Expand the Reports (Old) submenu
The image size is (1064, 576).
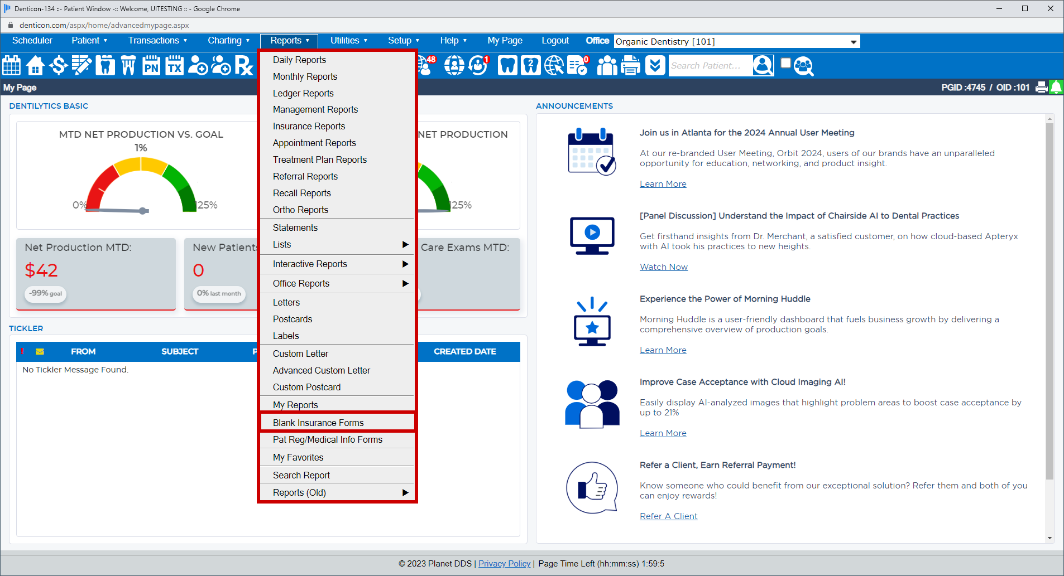click(x=337, y=493)
